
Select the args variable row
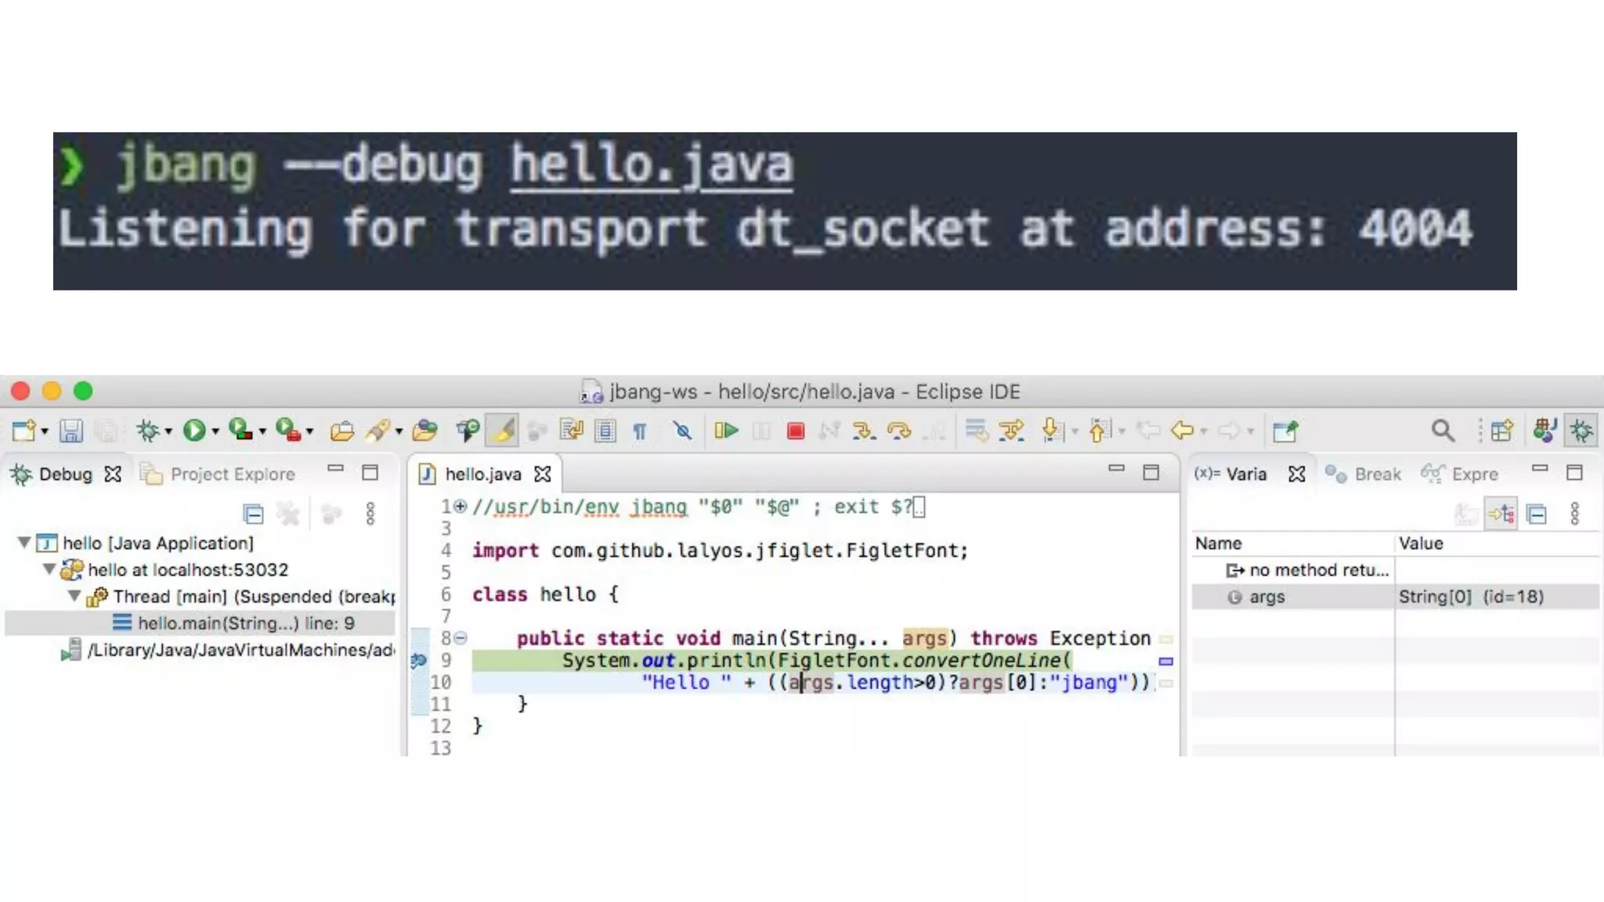tap(1266, 597)
